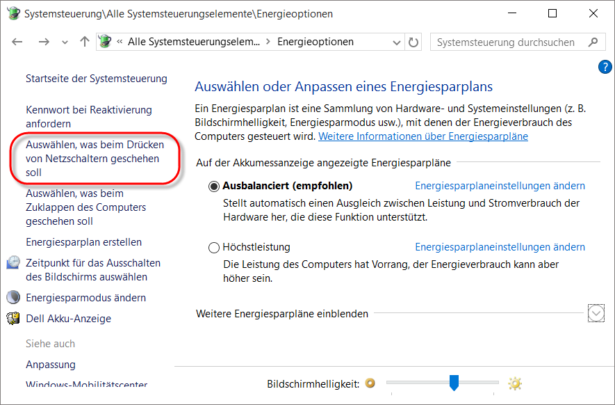Screen dimensions: 615x405
Task: Click the bright sun icon beside brightness slider
Action: pos(514,383)
